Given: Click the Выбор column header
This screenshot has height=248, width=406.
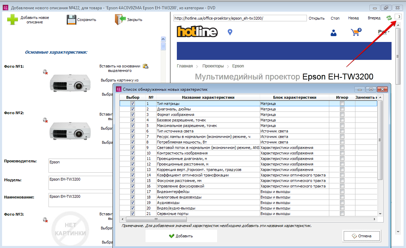Looking at the screenshot, I should pyautogui.click(x=132, y=97).
